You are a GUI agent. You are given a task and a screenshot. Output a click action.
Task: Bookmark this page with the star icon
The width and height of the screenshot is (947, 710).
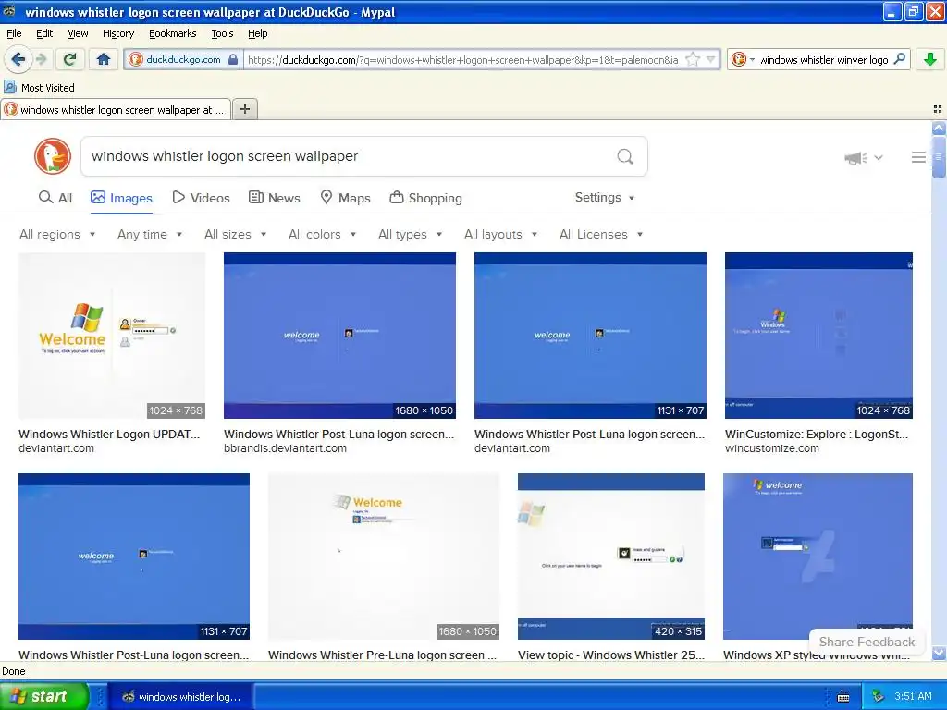693,60
